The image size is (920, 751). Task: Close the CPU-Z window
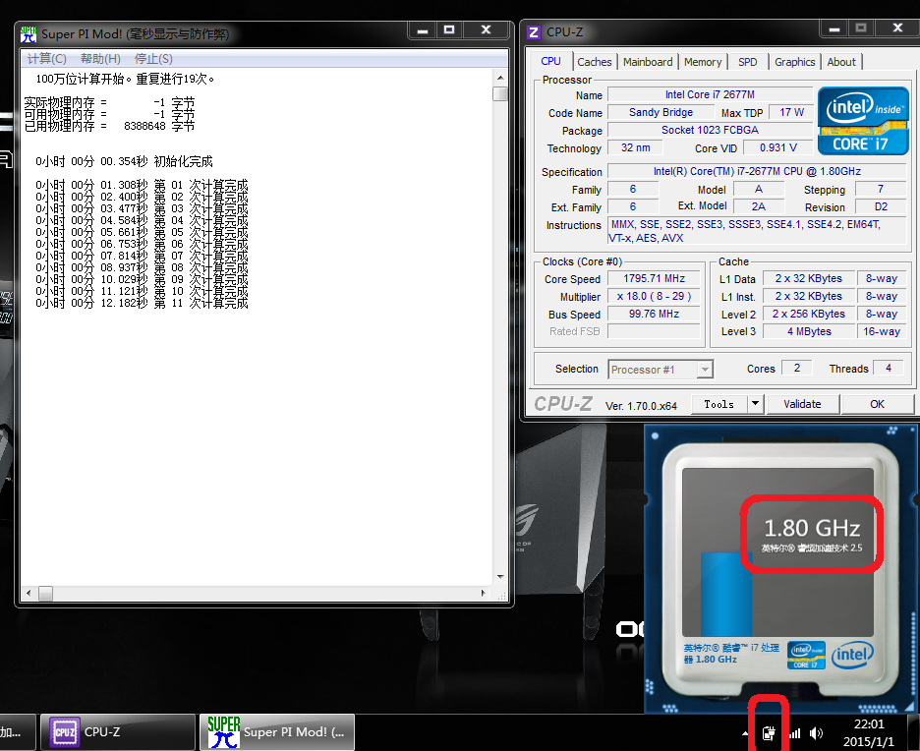(x=897, y=29)
